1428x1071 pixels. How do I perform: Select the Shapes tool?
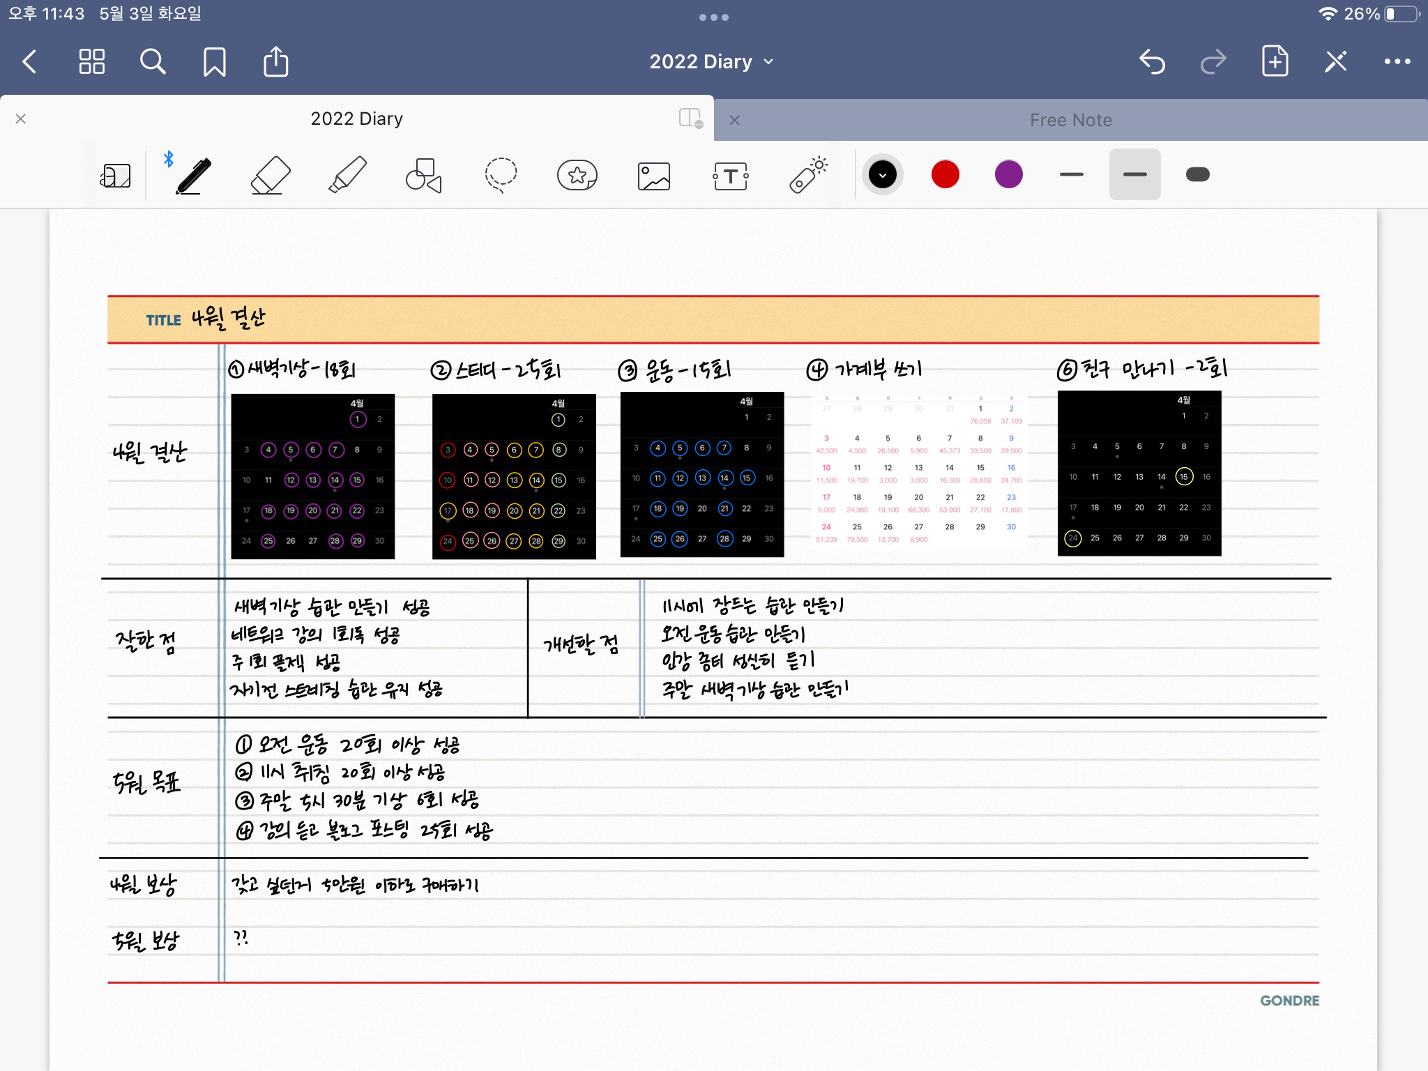pyautogui.click(x=423, y=175)
